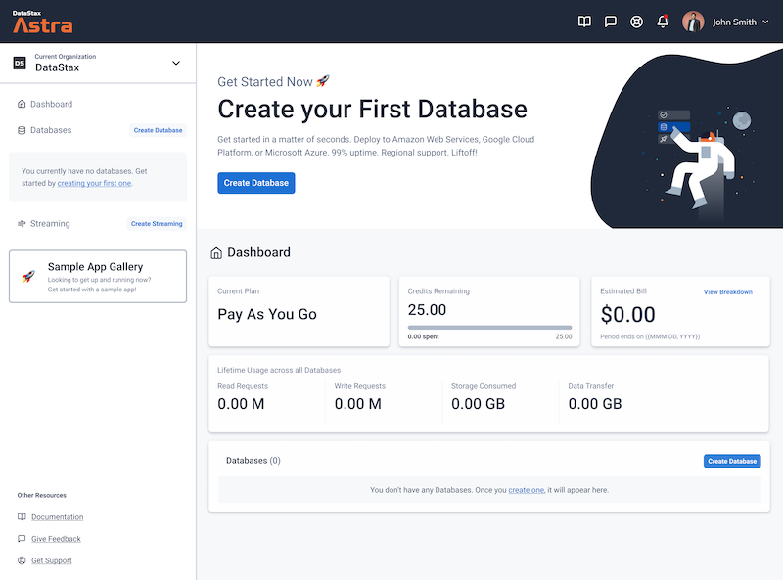Image resolution: width=783 pixels, height=580 pixels.
Task: Open the View Breakdown link
Action: point(727,292)
